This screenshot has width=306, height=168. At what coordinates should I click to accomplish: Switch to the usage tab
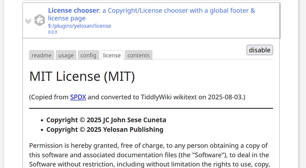tap(66, 55)
